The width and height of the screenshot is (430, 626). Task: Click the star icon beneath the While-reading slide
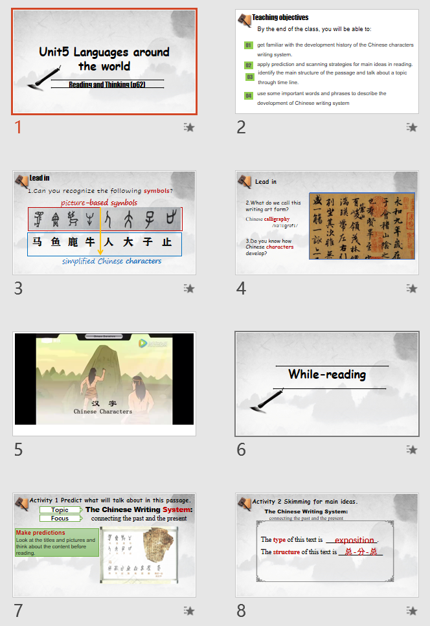pos(411,450)
